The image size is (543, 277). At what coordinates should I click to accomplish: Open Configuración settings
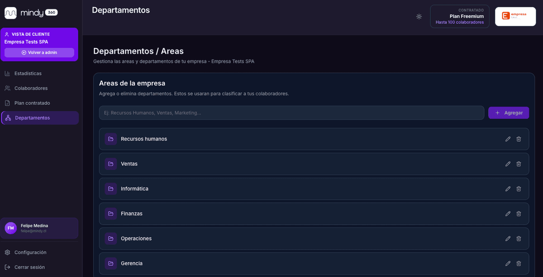tap(30, 252)
